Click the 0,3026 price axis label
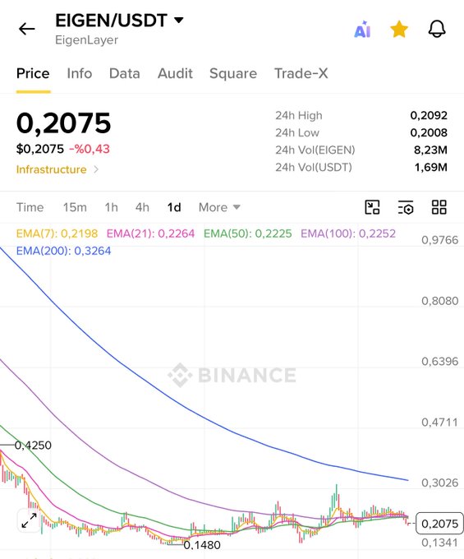 pos(440,483)
